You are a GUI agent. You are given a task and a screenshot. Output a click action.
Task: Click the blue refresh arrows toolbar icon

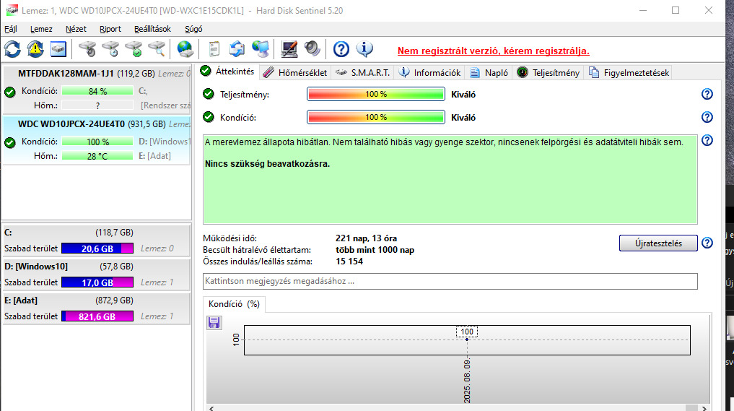[x=13, y=49]
